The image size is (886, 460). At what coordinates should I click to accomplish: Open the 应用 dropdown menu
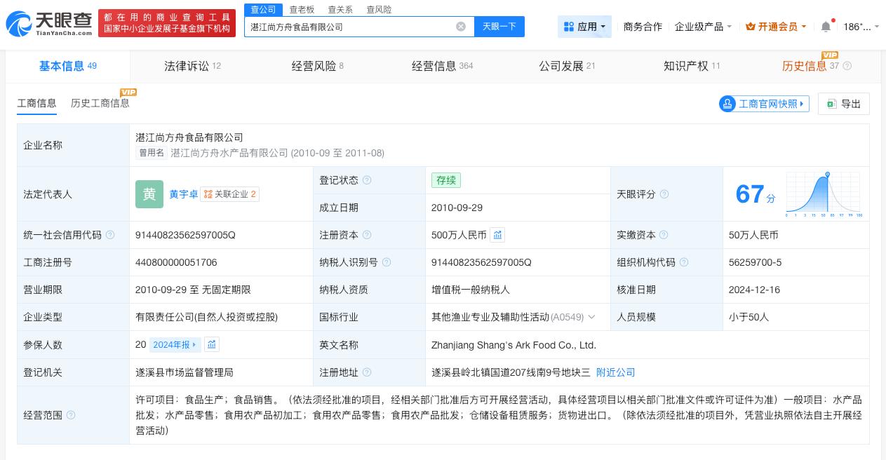point(585,27)
